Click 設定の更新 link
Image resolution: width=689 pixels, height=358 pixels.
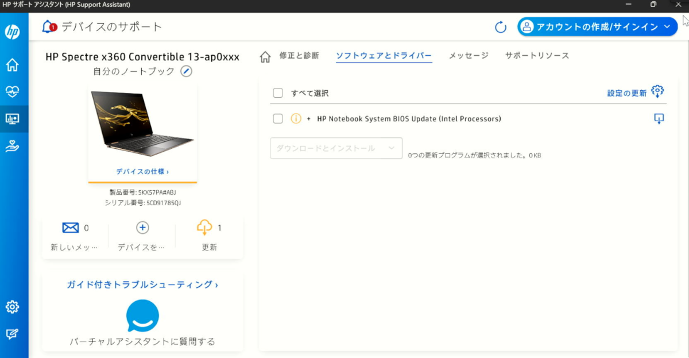click(x=627, y=93)
